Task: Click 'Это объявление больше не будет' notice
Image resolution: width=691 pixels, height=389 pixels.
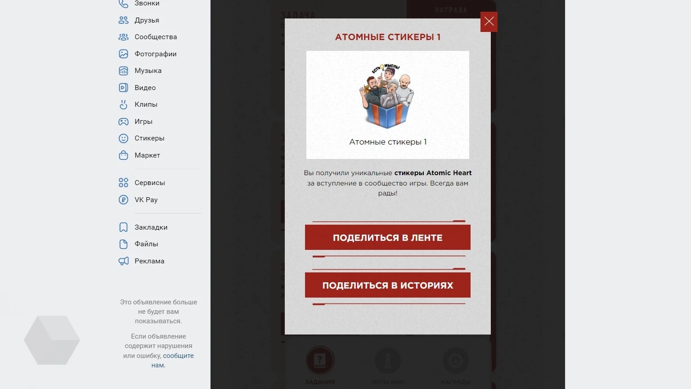Action: 158,312
